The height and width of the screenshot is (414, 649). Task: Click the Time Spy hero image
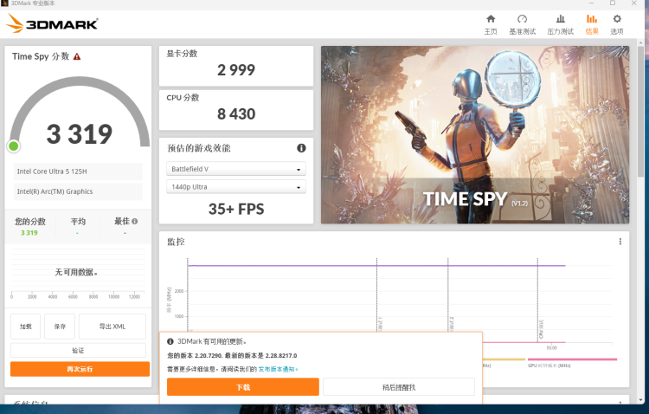475,135
